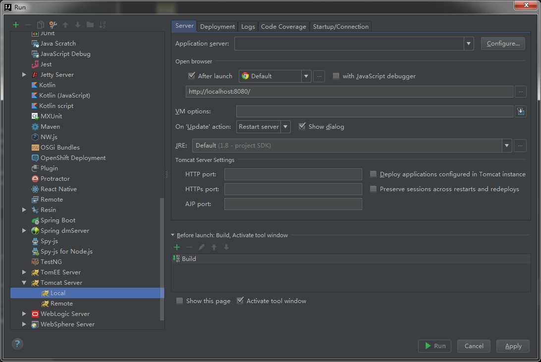Select TestNG configuration type

(51, 261)
